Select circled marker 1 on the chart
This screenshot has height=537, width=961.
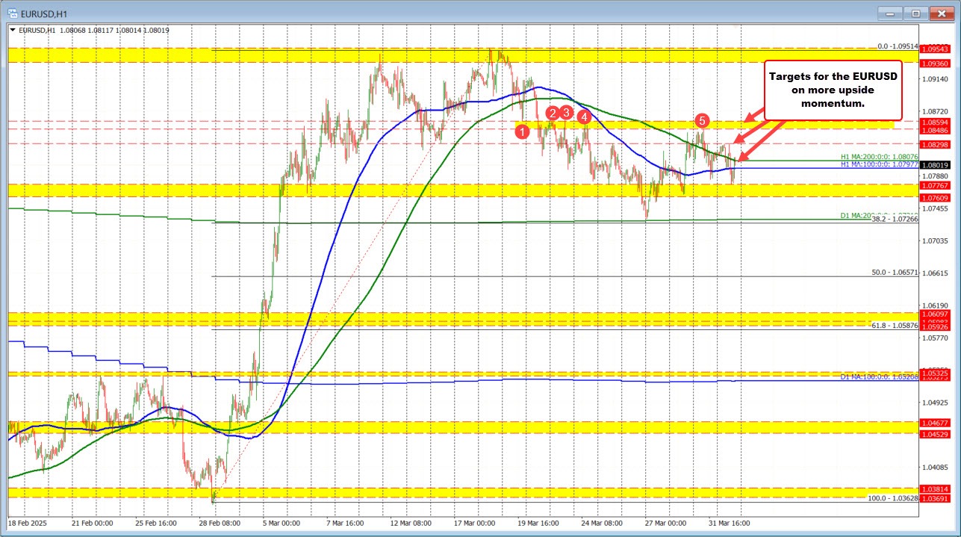tap(521, 131)
